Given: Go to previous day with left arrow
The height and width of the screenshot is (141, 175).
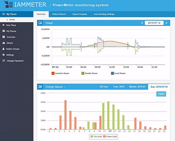Looking at the screenshot, I should click(142, 23).
